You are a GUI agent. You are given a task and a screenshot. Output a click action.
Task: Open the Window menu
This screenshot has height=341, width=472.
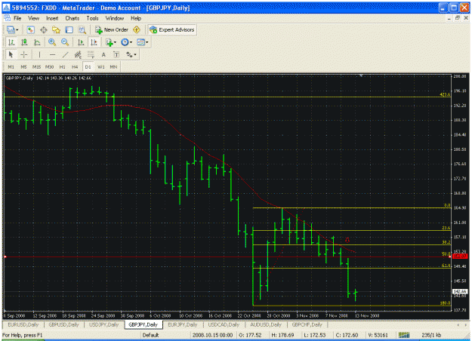[x=115, y=18]
